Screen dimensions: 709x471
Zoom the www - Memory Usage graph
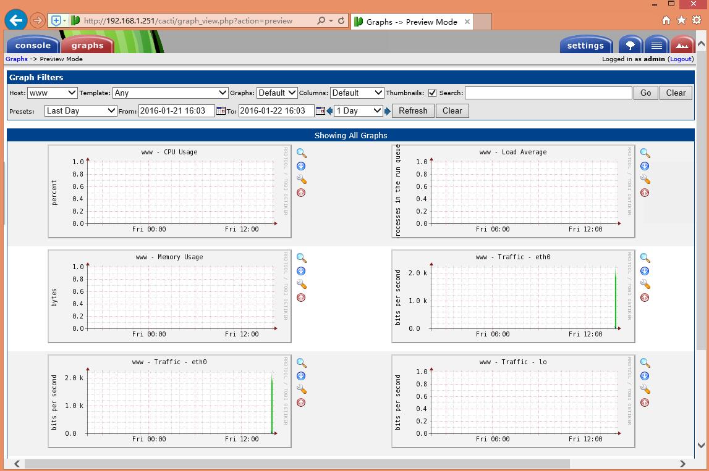pos(302,258)
